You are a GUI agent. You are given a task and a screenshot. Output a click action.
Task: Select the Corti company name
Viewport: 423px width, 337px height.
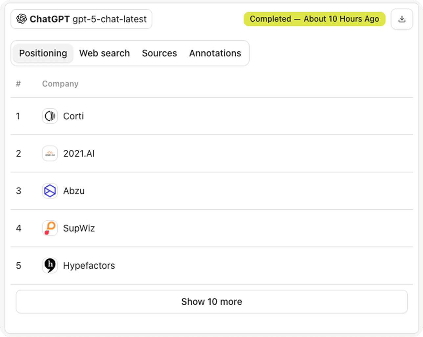coord(74,116)
